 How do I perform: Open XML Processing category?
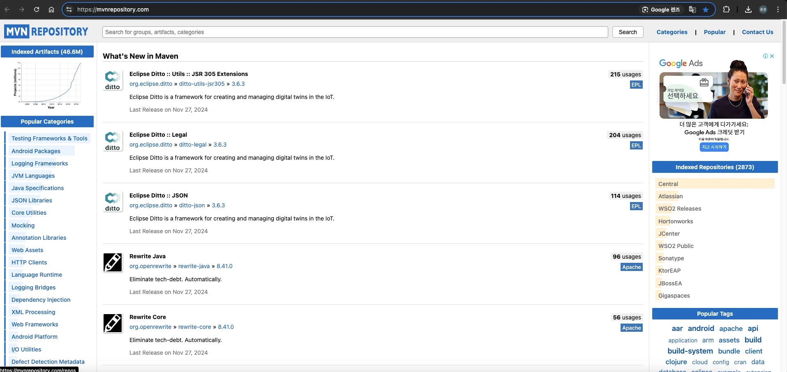(x=33, y=312)
